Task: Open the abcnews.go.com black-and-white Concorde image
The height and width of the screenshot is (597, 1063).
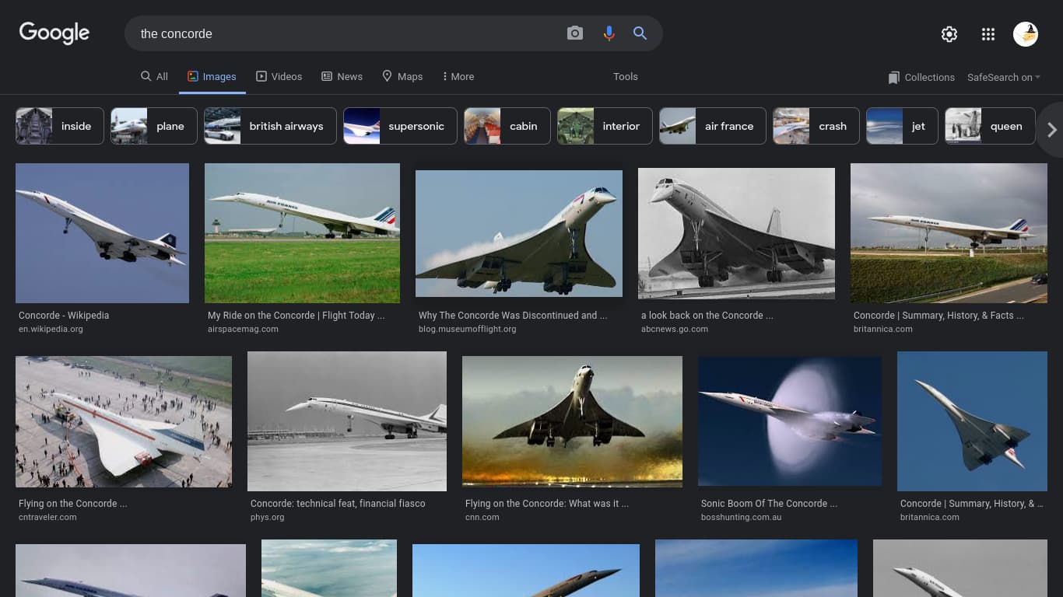Action: coord(736,233)
